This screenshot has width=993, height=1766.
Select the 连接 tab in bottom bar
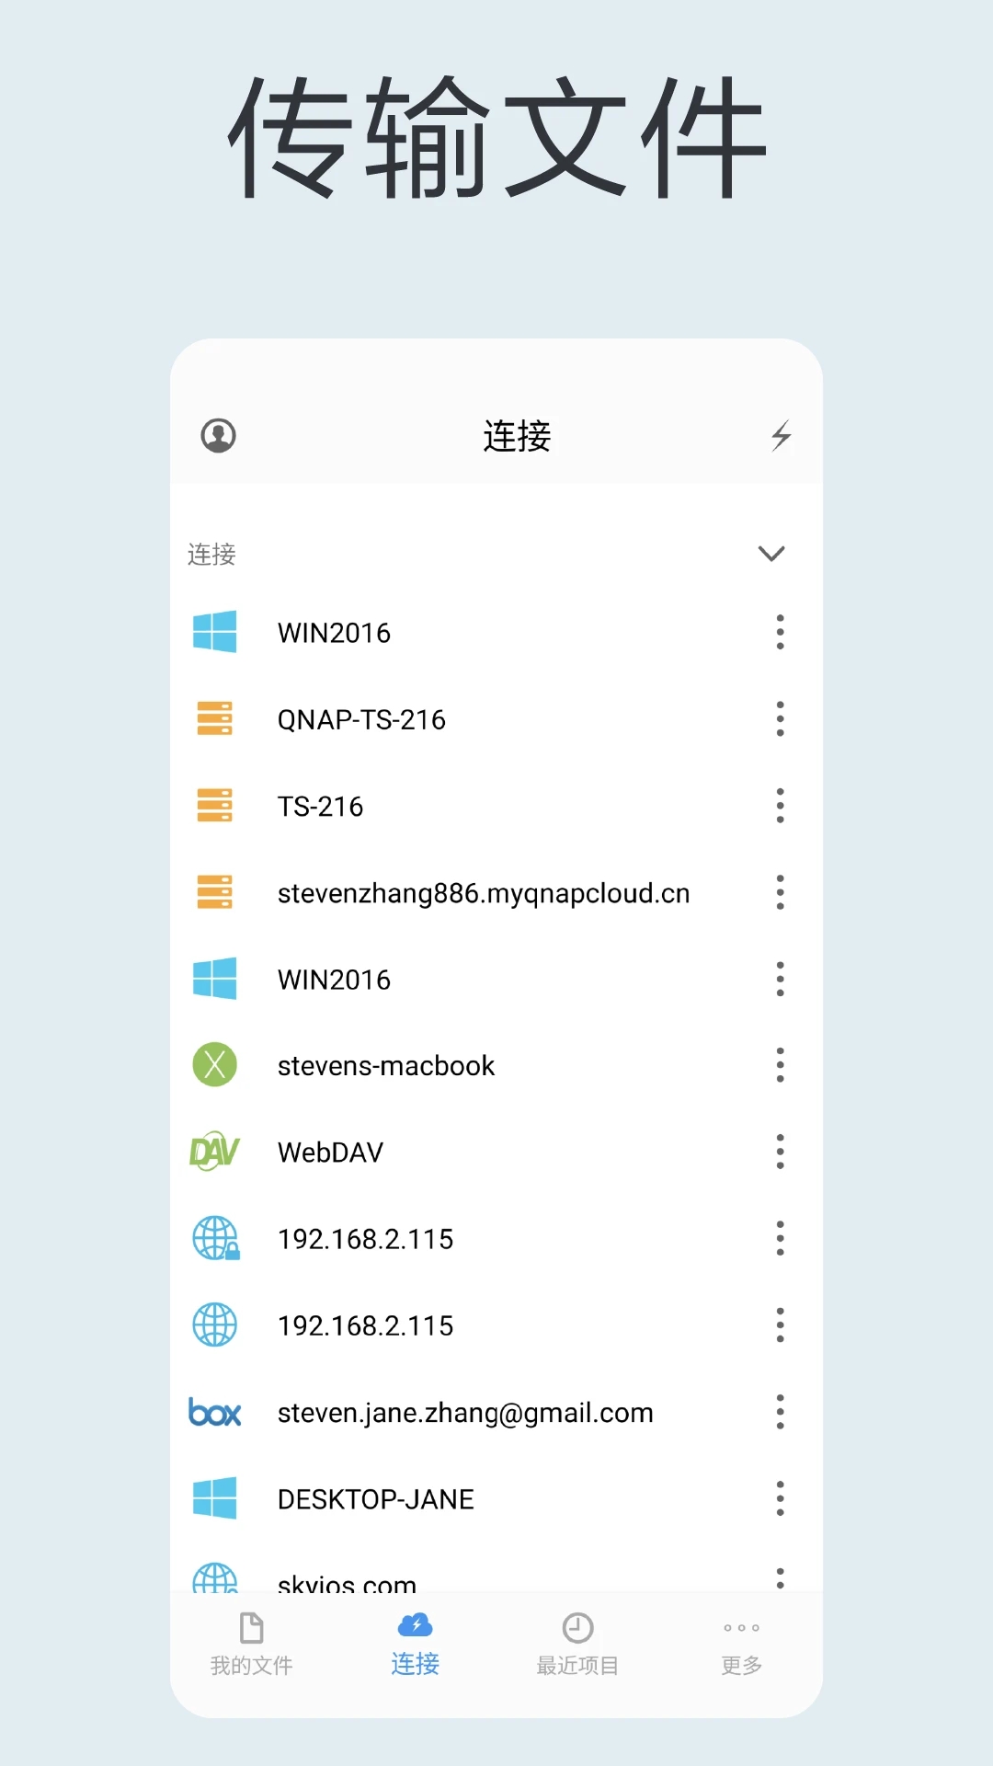point(415,1645)
